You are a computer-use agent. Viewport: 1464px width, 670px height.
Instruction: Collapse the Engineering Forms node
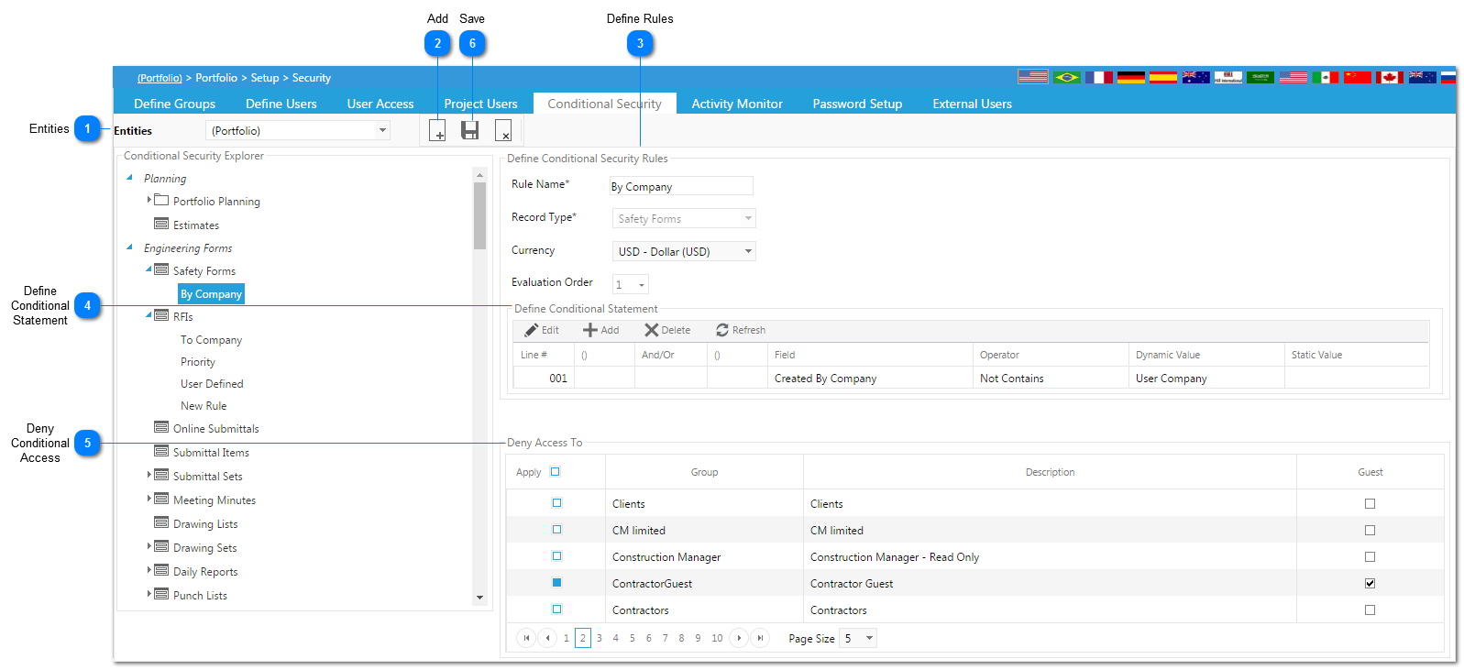coord(129,247)
